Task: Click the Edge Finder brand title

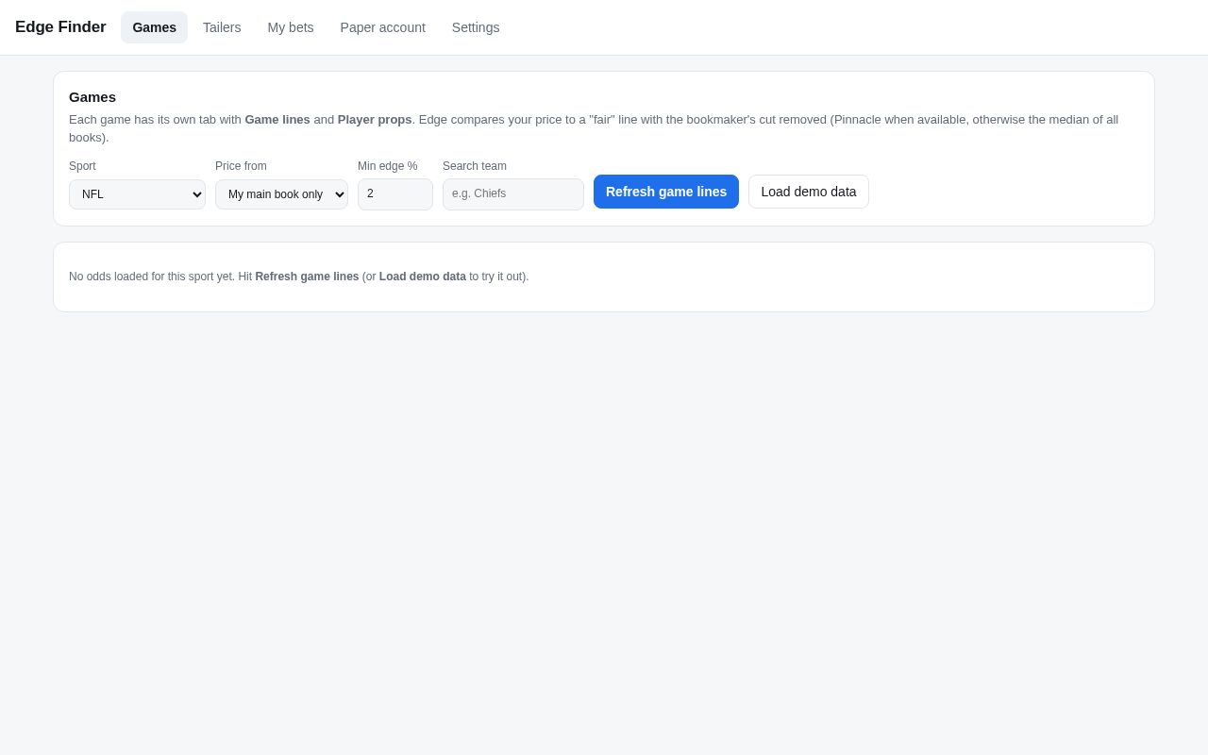Action: [x=60, y=27]
